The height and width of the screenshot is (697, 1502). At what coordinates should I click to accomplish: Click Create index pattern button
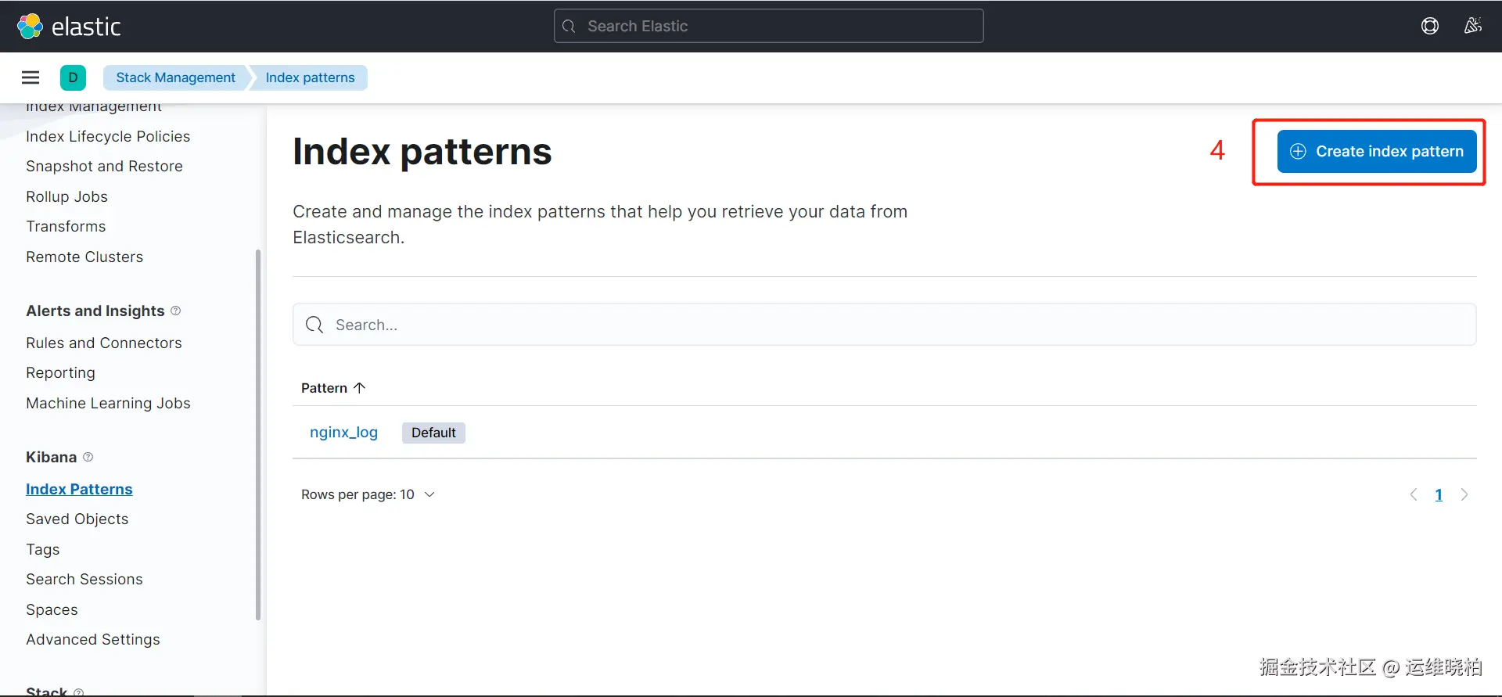tap(1376, 151)
